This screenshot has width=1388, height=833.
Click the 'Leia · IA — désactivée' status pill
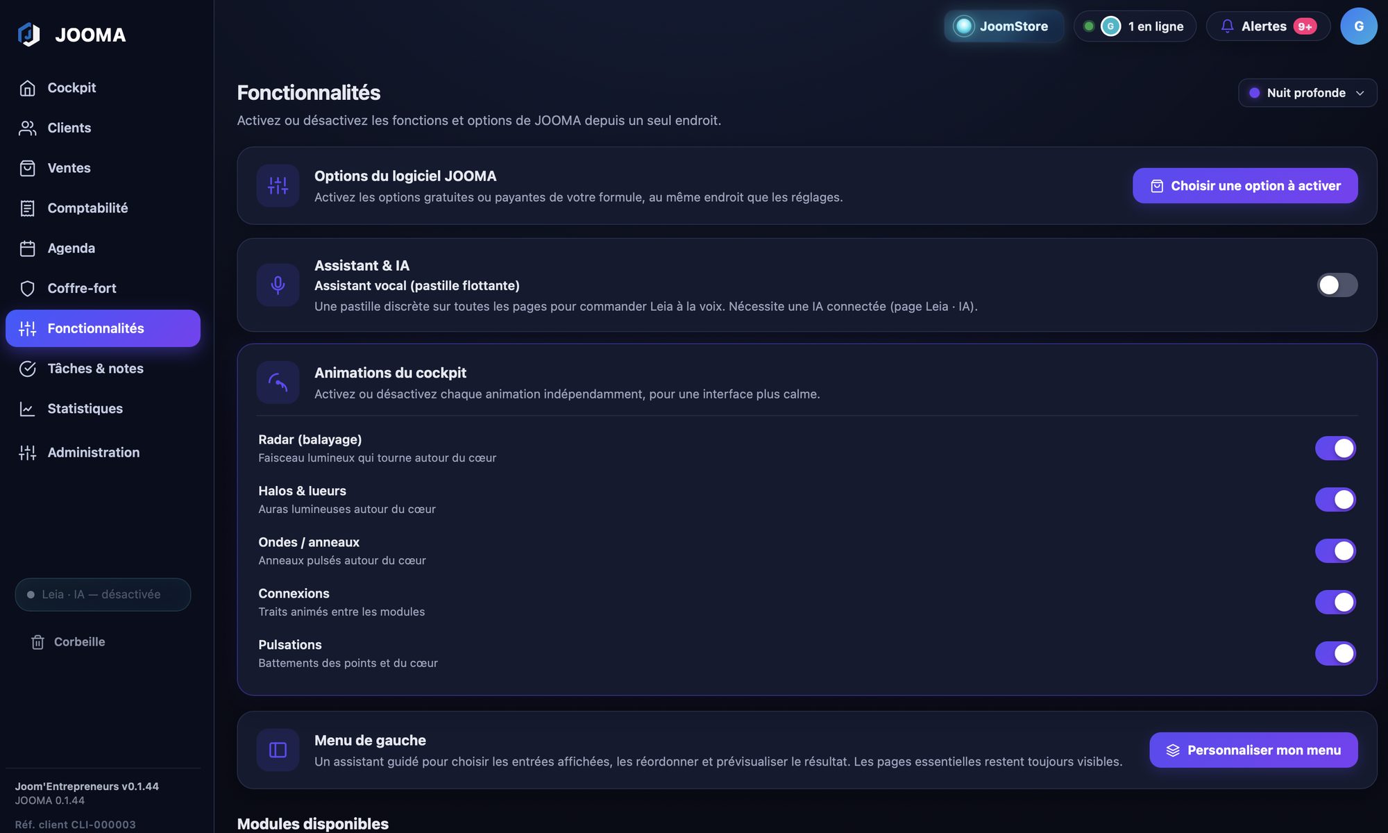pyautogui.click(x=103, y=595)
